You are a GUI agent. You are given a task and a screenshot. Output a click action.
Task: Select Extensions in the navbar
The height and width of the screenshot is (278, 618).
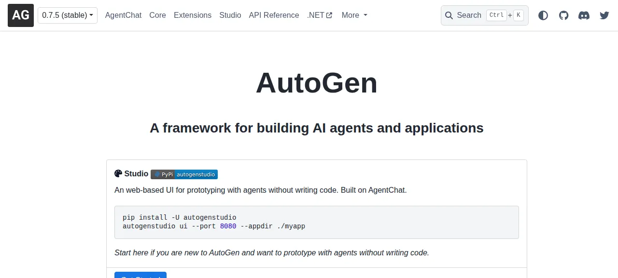(193, 15)
